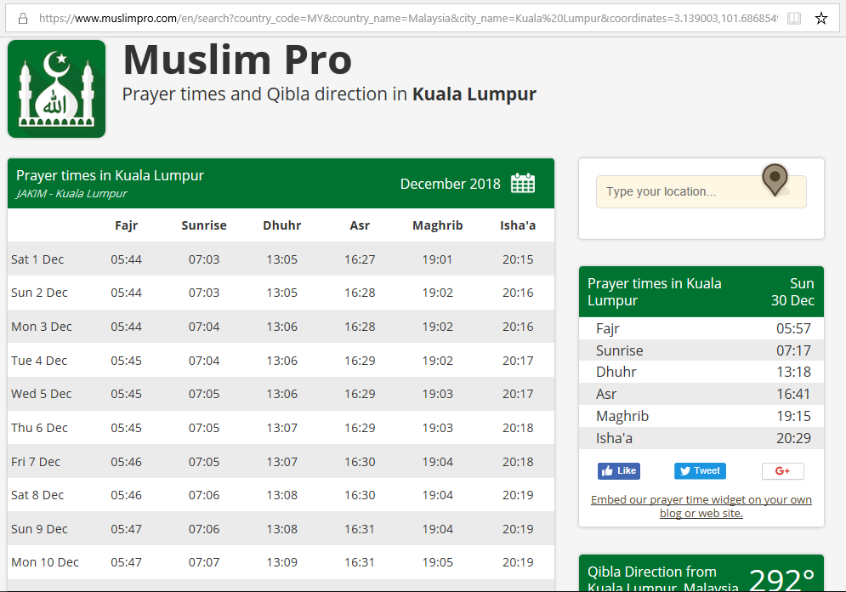The height and width of the screenshot is (592, 846).
Task: Click the location pin marker icon
Action: click(775, 179)
